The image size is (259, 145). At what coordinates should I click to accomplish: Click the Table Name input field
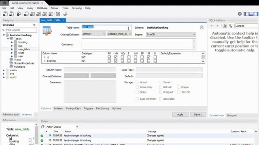tap(107, 27)
